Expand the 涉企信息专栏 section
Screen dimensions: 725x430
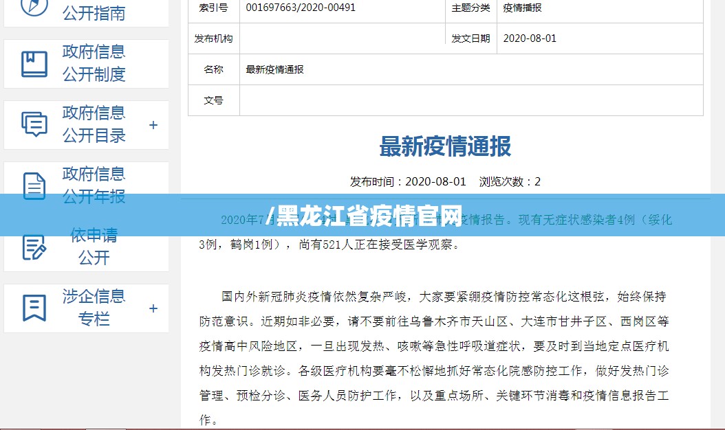(x=153, y=308)
